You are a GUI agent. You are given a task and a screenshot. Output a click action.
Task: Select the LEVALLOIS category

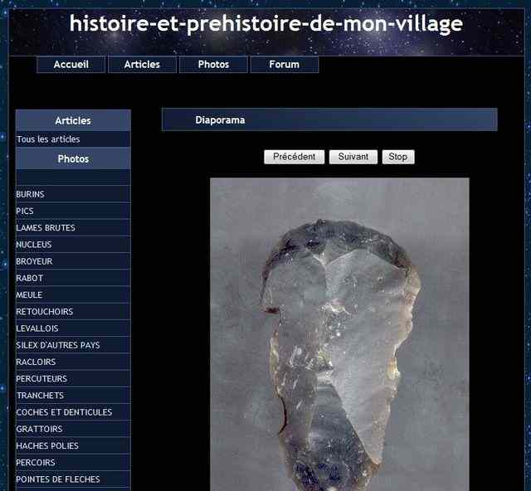pyautogui.click(x=37, y=328)
